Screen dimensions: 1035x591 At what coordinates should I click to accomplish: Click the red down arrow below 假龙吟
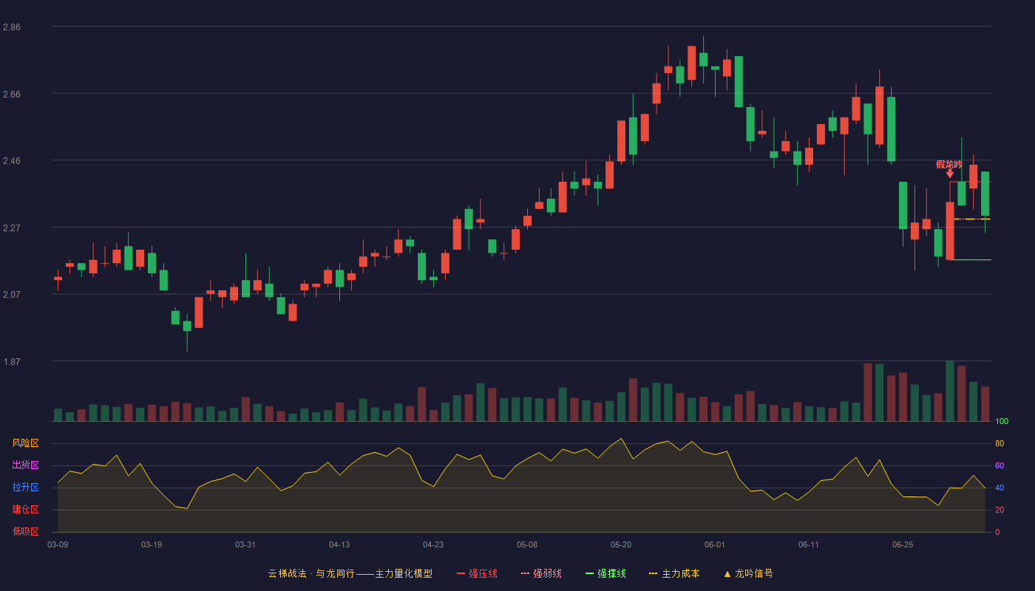950,174
